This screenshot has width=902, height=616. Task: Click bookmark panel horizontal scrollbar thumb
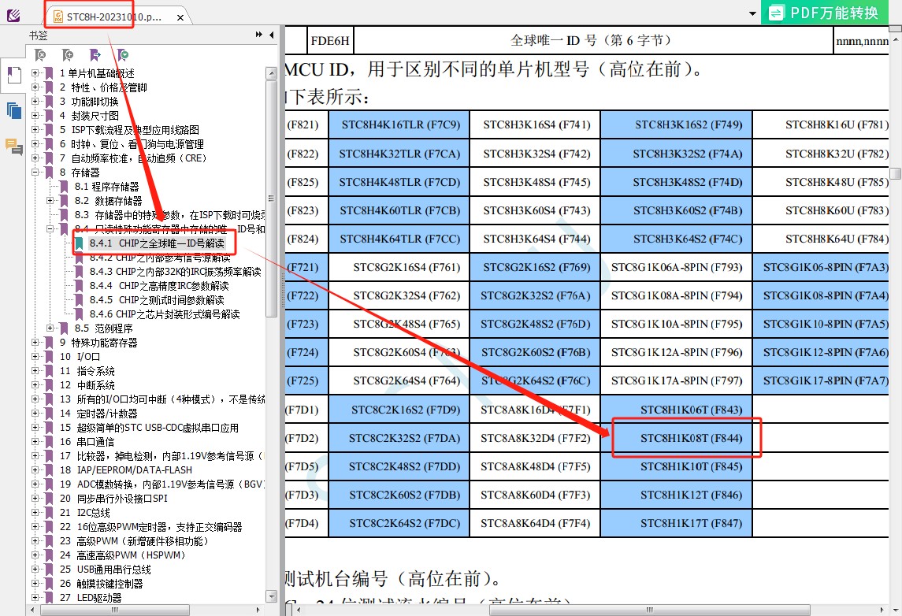115,610
